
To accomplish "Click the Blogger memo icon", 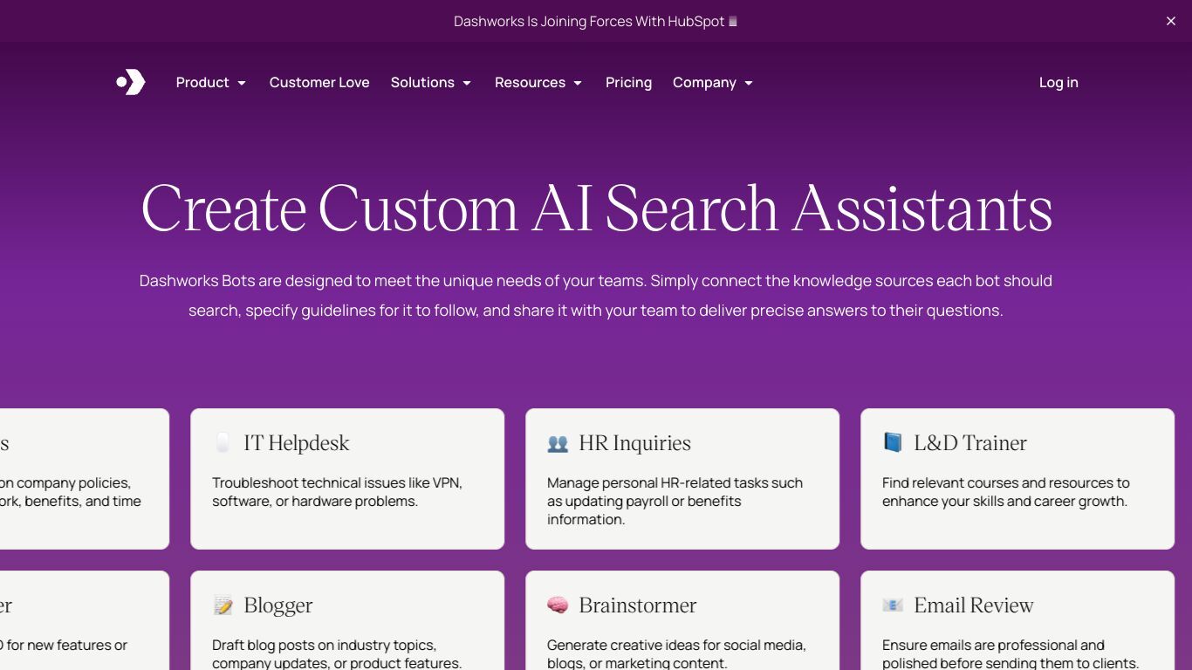I will (x=223, y=605).
